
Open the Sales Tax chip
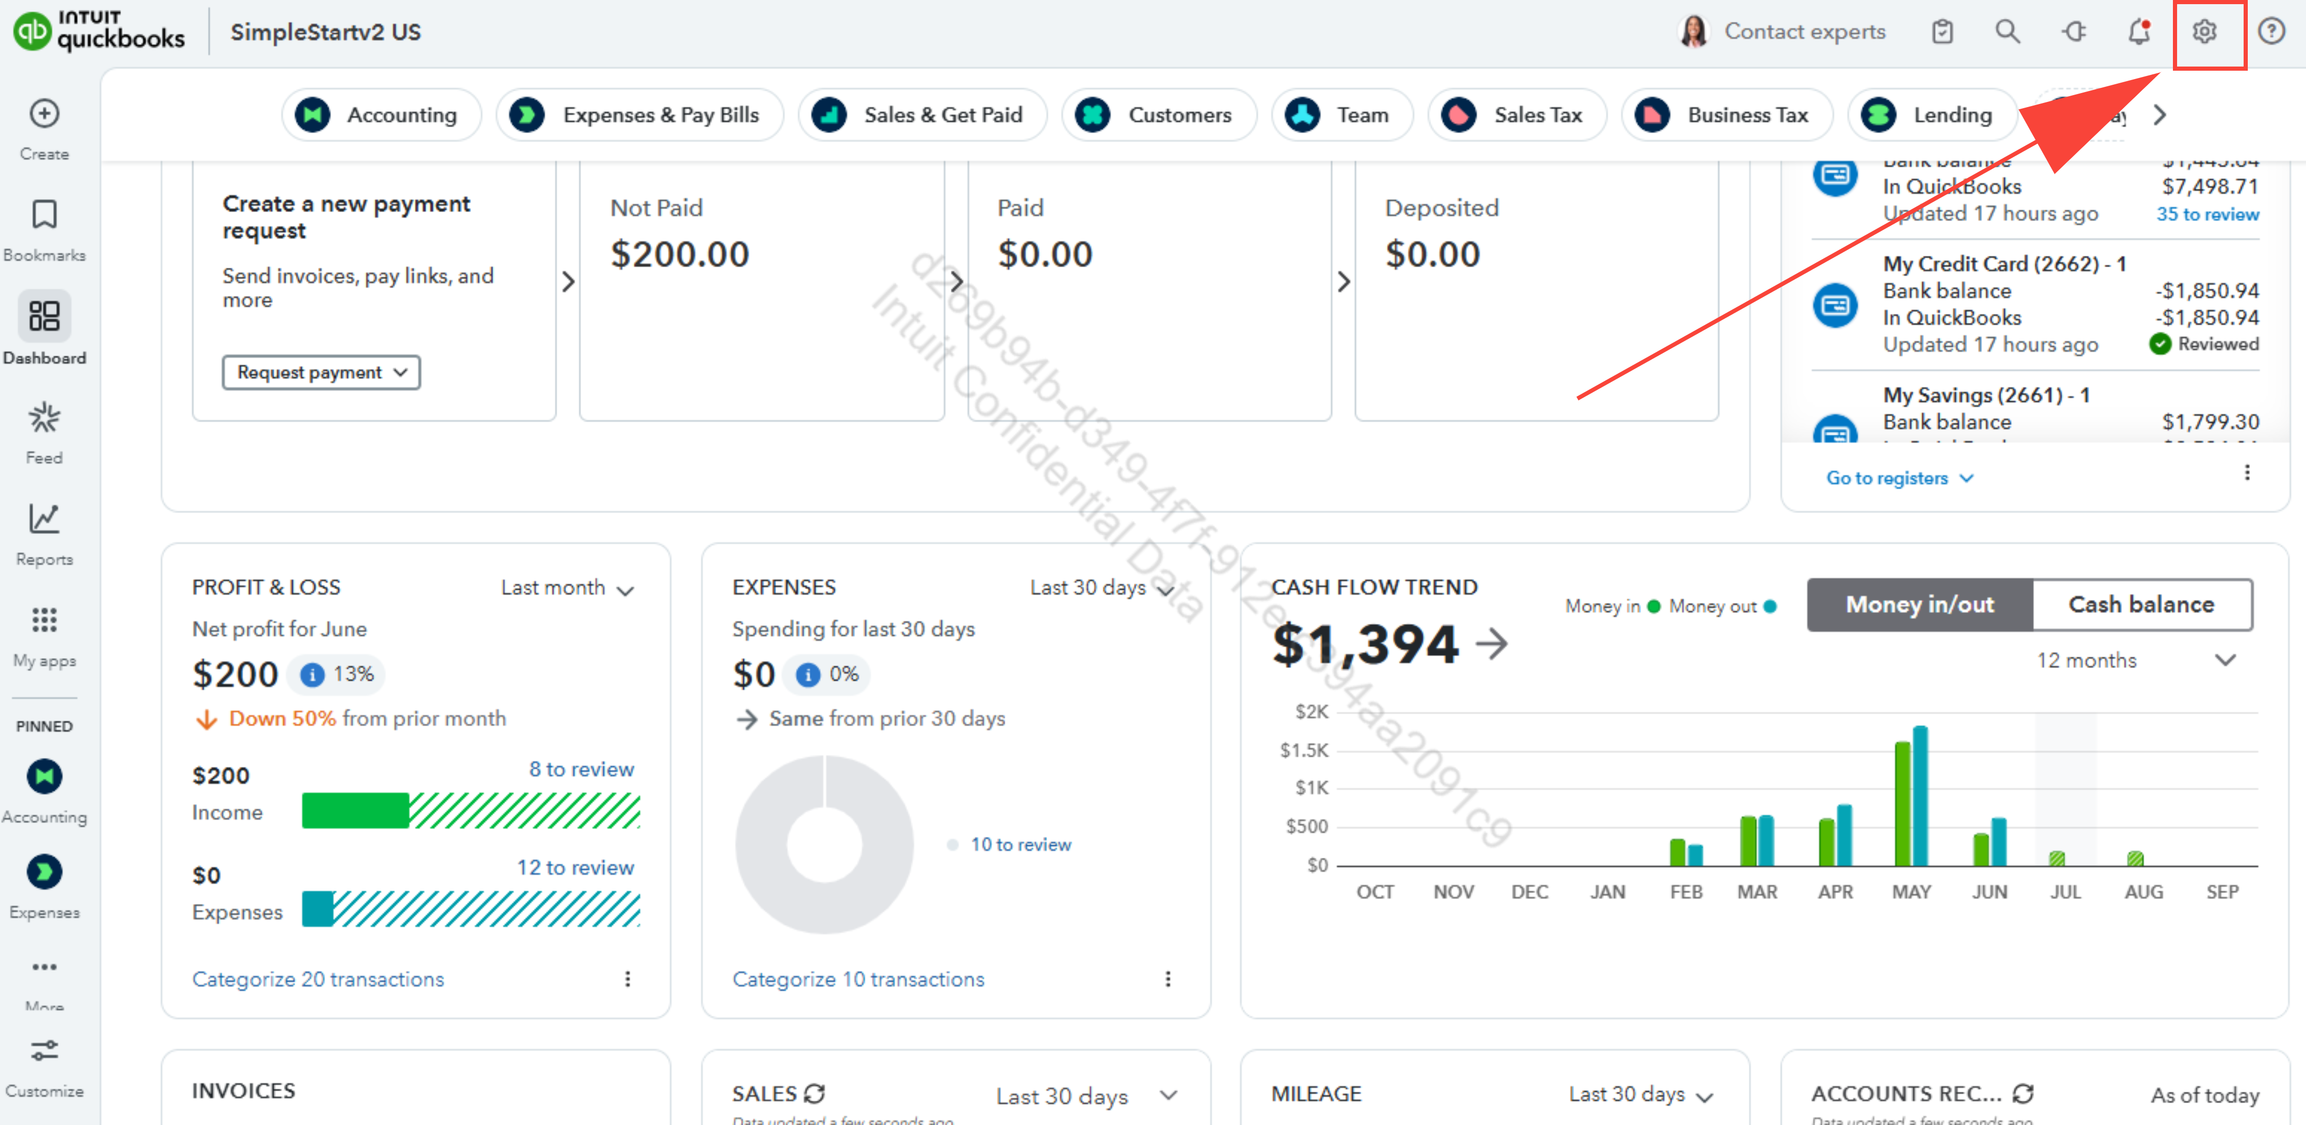pos(1517,114)
